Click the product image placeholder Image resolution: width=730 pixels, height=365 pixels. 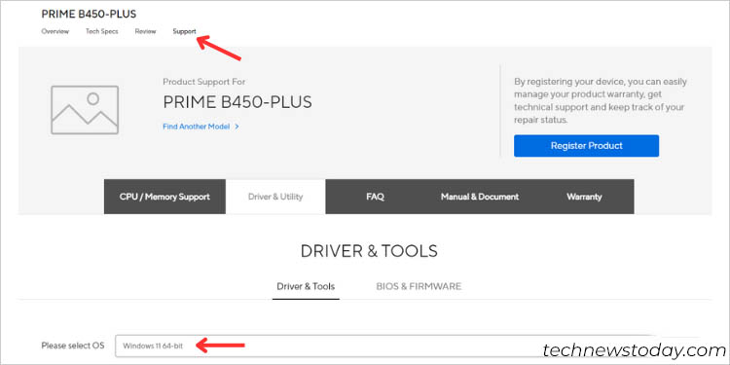coord(85,110)
